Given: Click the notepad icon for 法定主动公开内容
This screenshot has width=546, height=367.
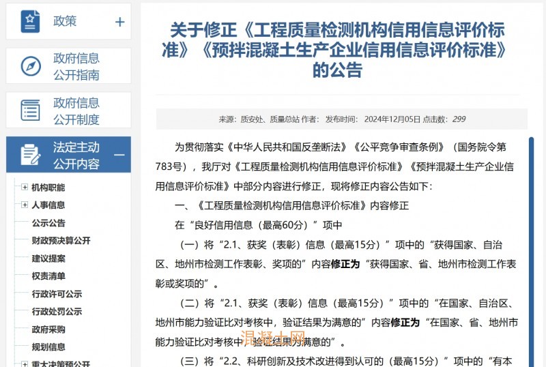Looking at the screenshot, I should [x=31, y=155].
